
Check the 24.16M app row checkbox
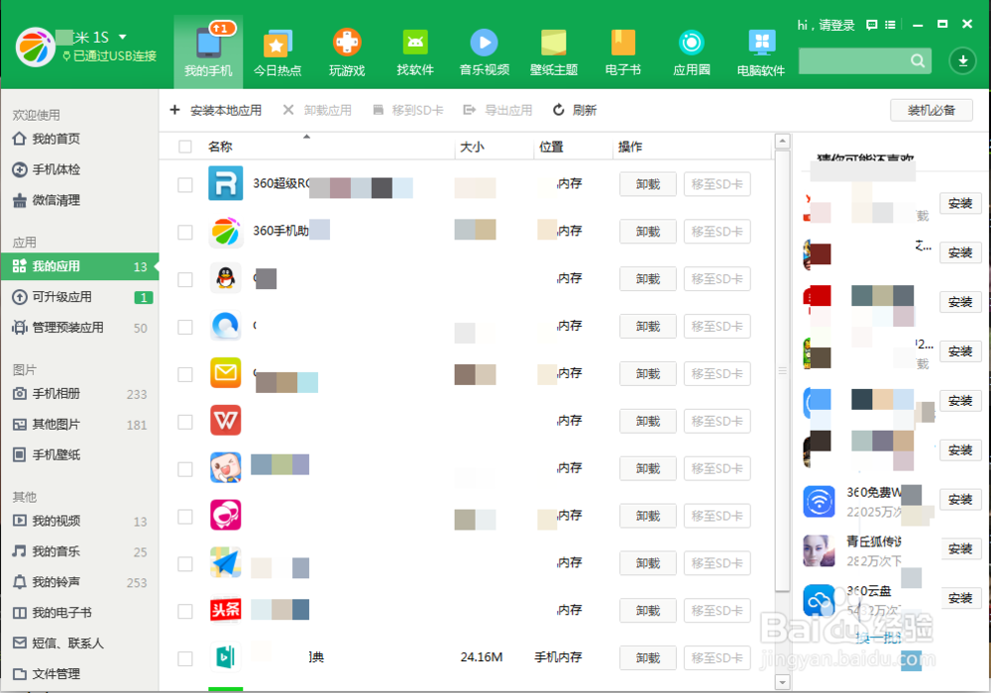pos(185,658)
